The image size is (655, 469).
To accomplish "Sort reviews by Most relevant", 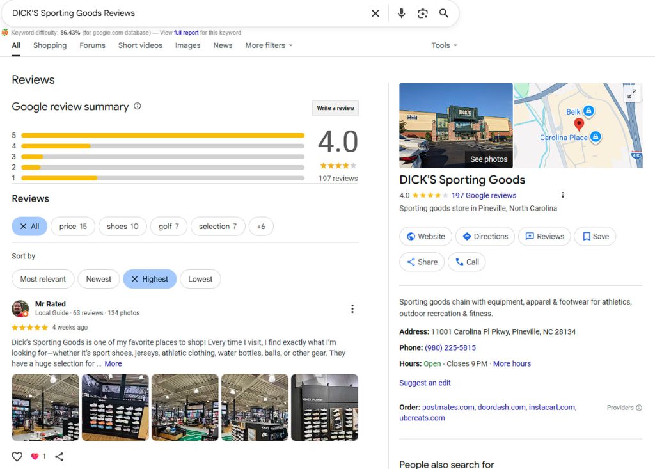I will click(x=43, y=279).
